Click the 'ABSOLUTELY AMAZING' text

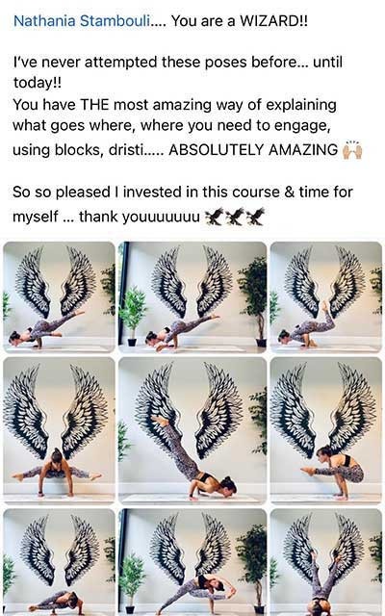253,150
